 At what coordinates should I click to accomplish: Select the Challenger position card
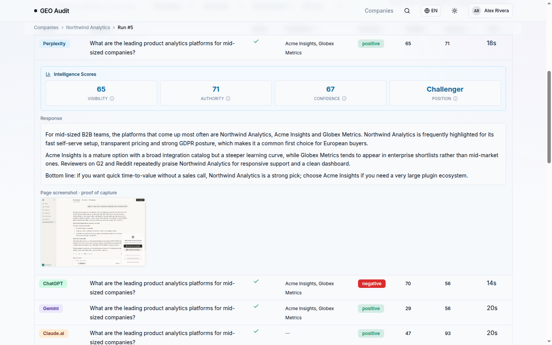coord(445,93)
